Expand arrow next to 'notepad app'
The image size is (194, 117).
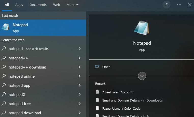click(x=79, y=85)
